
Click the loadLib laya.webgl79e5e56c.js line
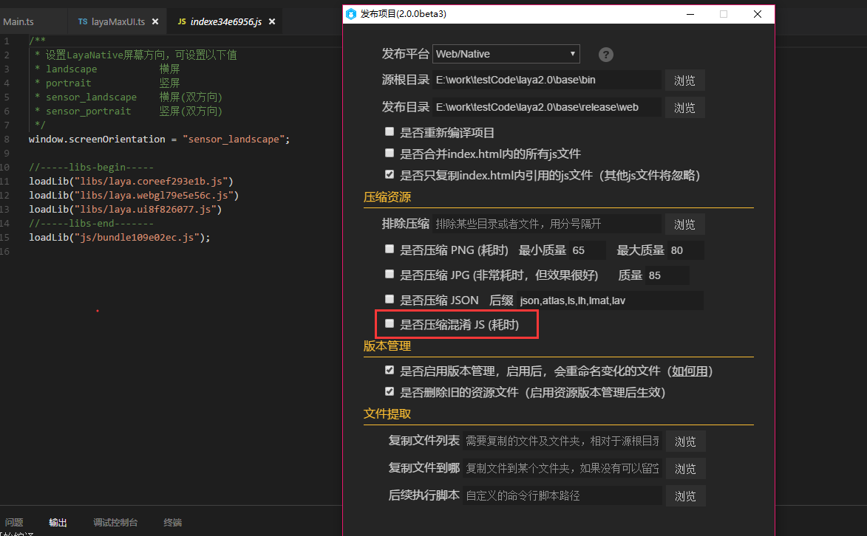pyautogui.click(x=134, y=195)
